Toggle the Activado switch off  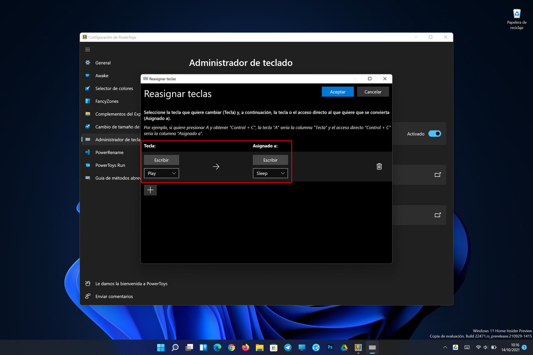pyautogui.click(x=435, y=133)
